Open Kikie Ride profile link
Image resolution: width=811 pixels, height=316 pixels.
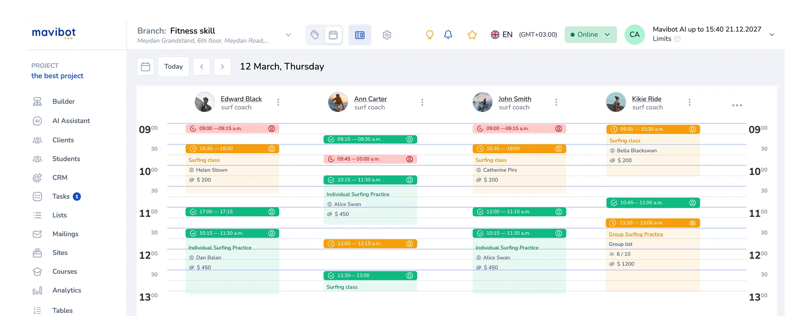tap(647, 99)
